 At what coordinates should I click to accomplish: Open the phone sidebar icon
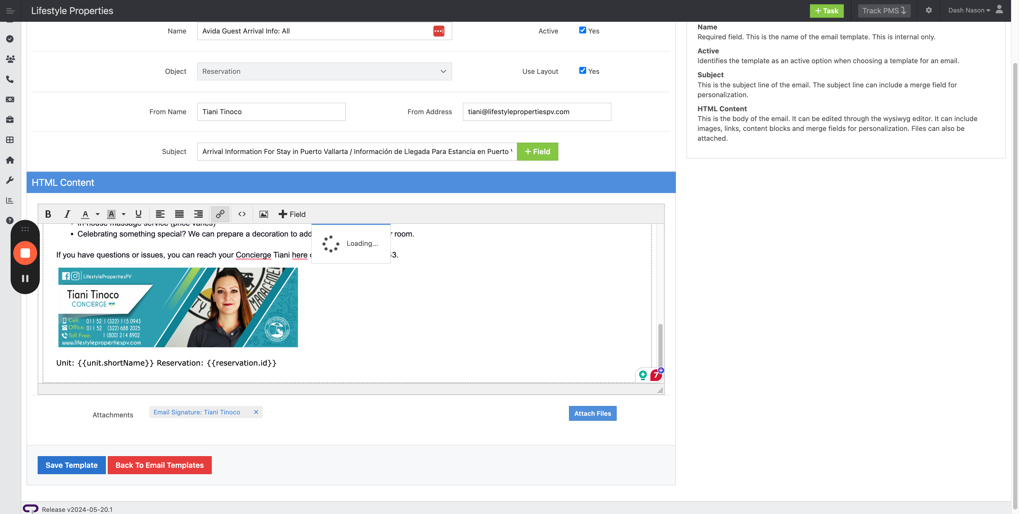[x=10, y=79]
